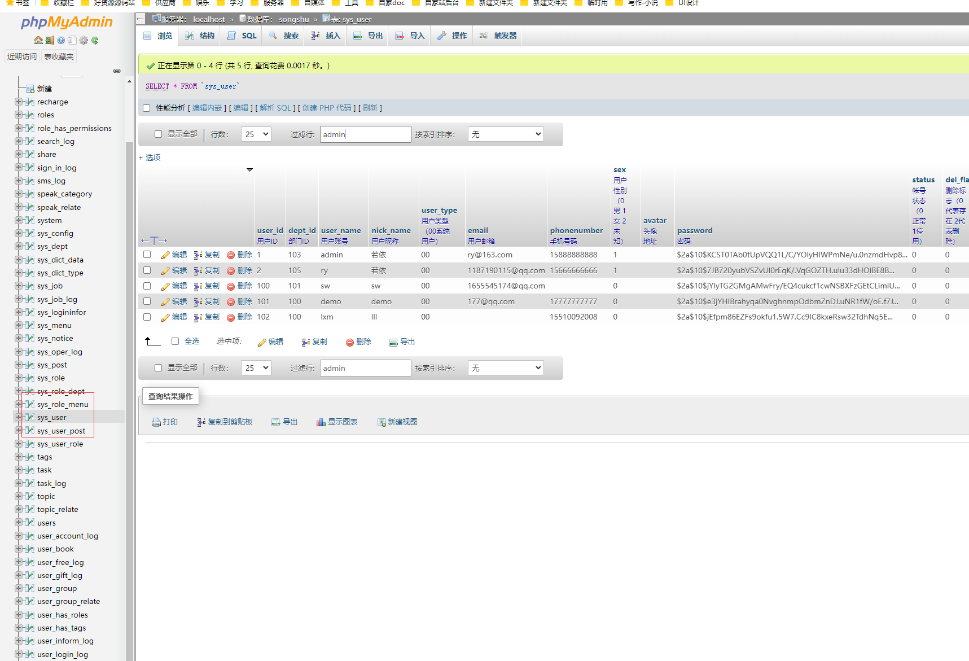This screenshot has height=661, width=969.
Task: Click the collapse navigation arrow icon at top
Action: (141, 19)
